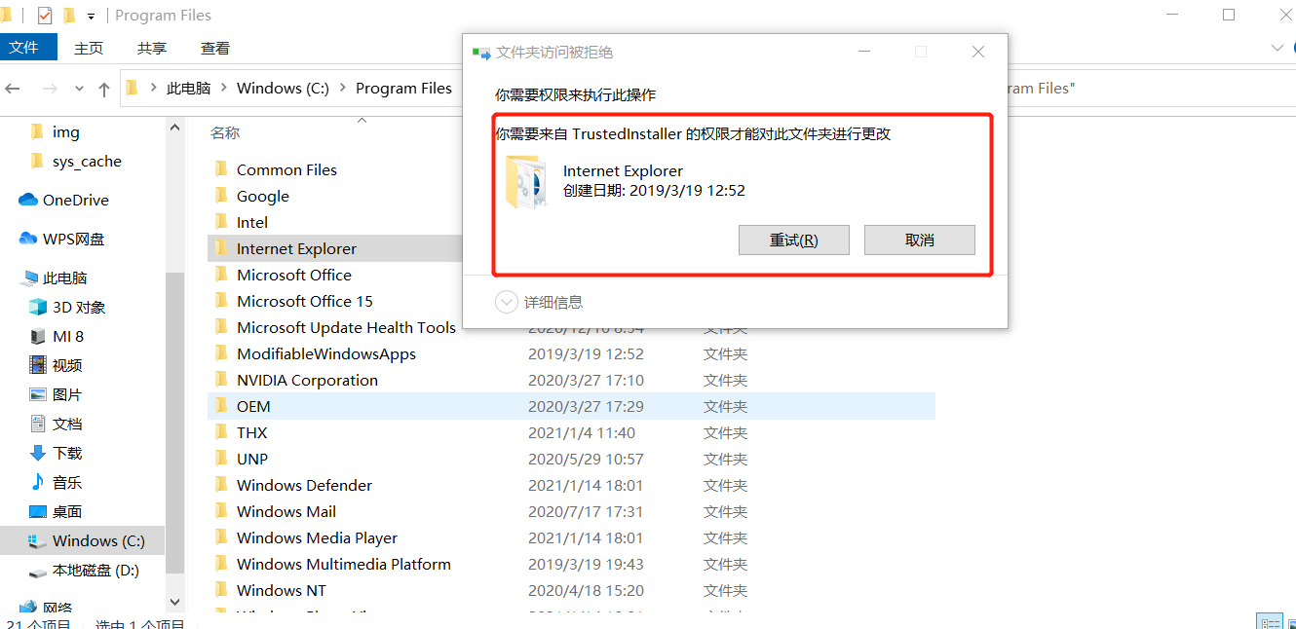This screenshot has width=1296, height=629.
Task: Select the Internet Explorer row in file list
Action: (335, 248)
